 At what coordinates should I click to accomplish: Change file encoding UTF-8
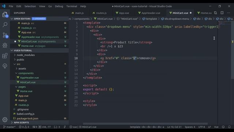pyautogui.click(x=201, y=127)
